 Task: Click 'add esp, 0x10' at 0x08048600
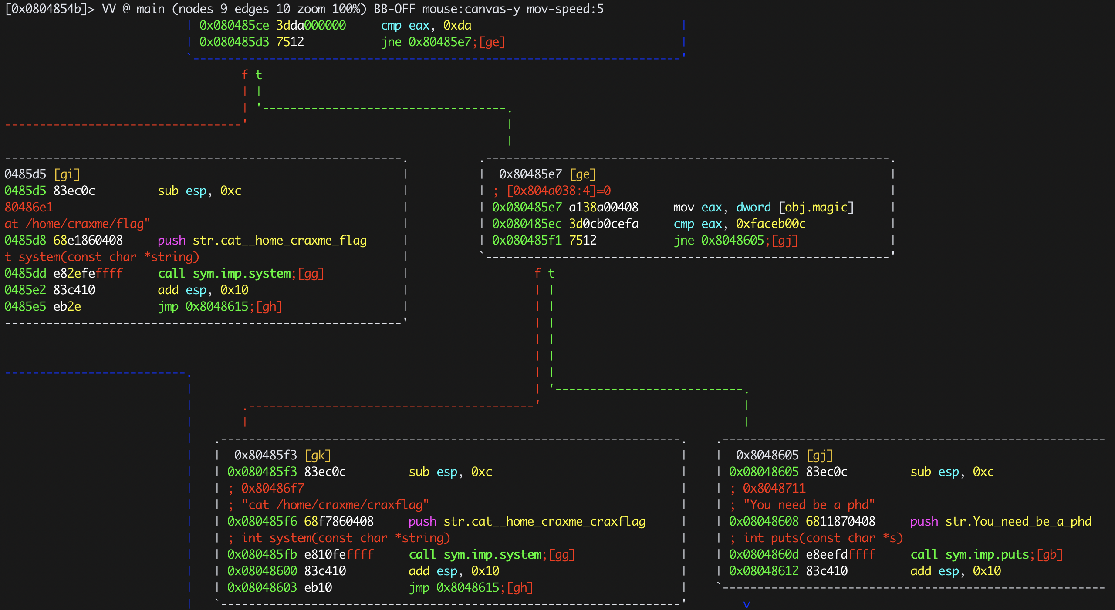[x=454, y=571]
